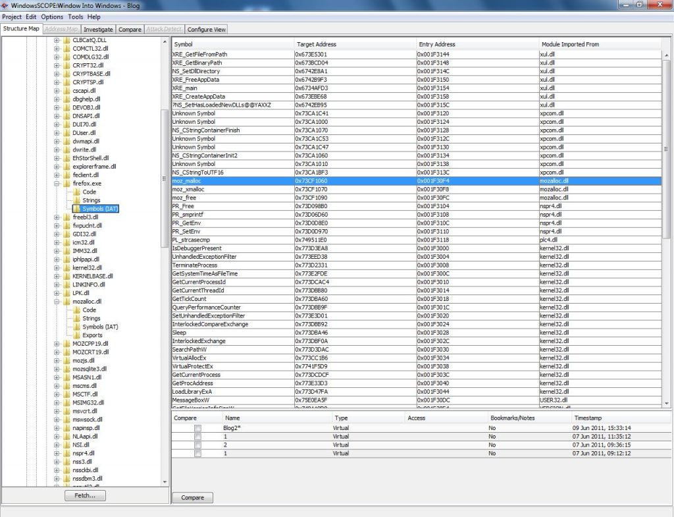Click the folder icon beside kernel32.dll
674x517 pixels.
coord(66,268)
